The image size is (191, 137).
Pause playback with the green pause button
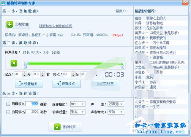click(x=14, y=63)
